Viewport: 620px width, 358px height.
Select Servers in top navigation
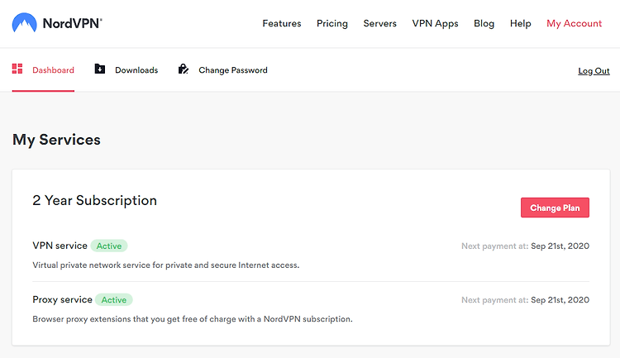click(x=380, y=23)
